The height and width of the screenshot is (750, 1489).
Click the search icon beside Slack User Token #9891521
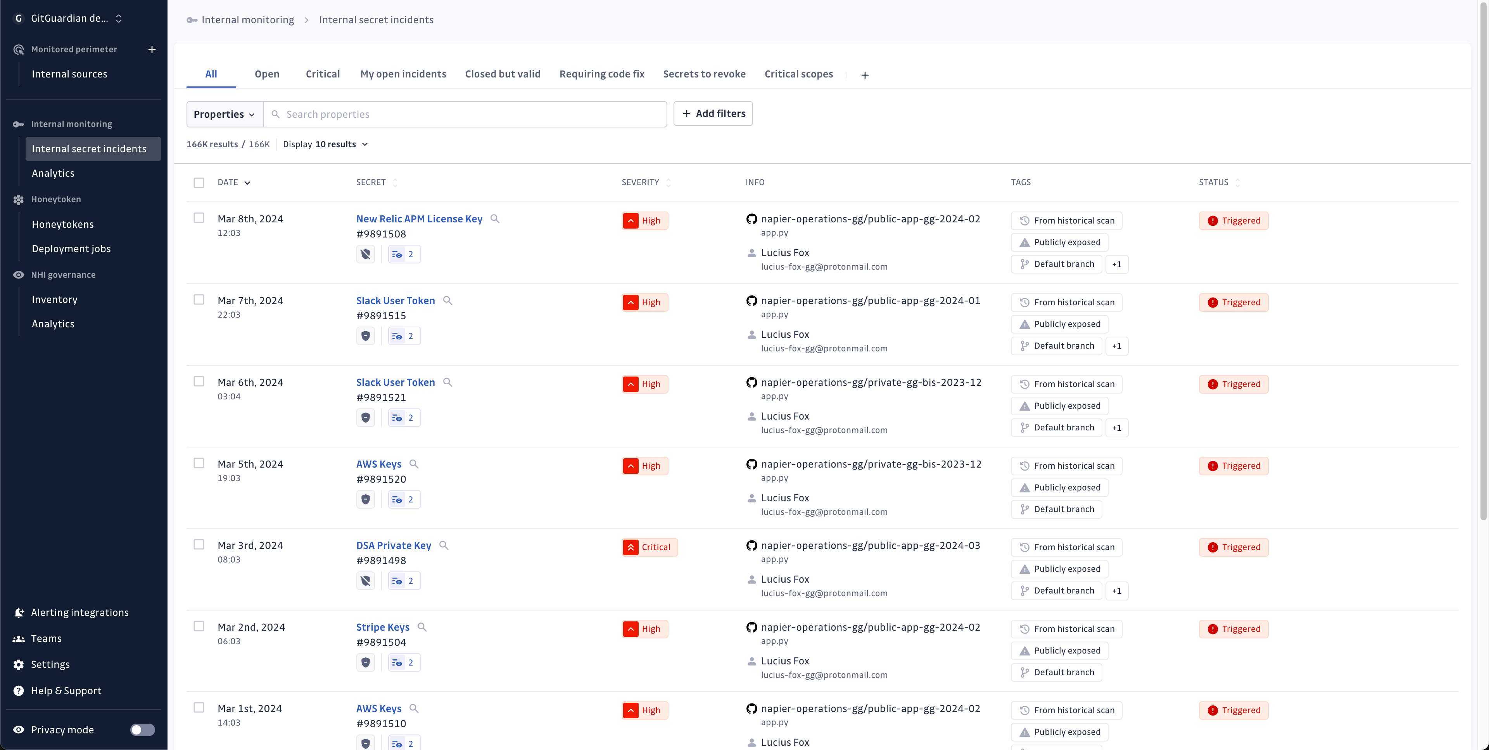[x=447, y=382]
